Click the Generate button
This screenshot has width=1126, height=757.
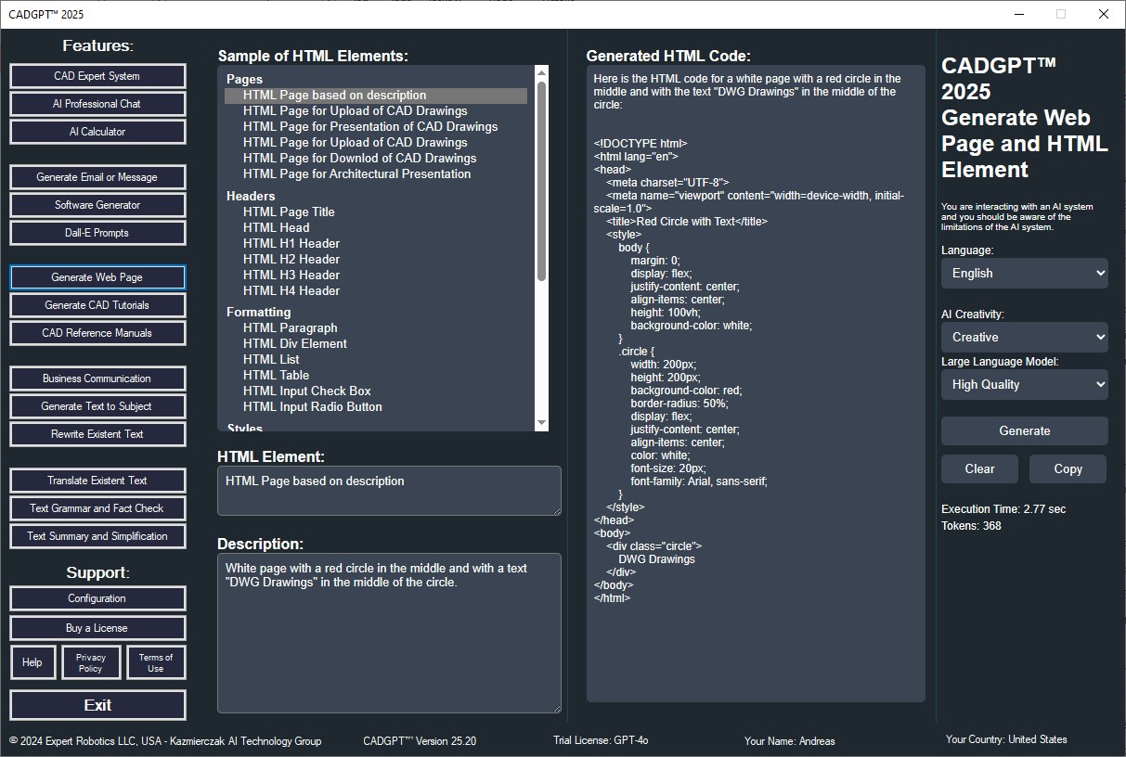point(1024,430)
